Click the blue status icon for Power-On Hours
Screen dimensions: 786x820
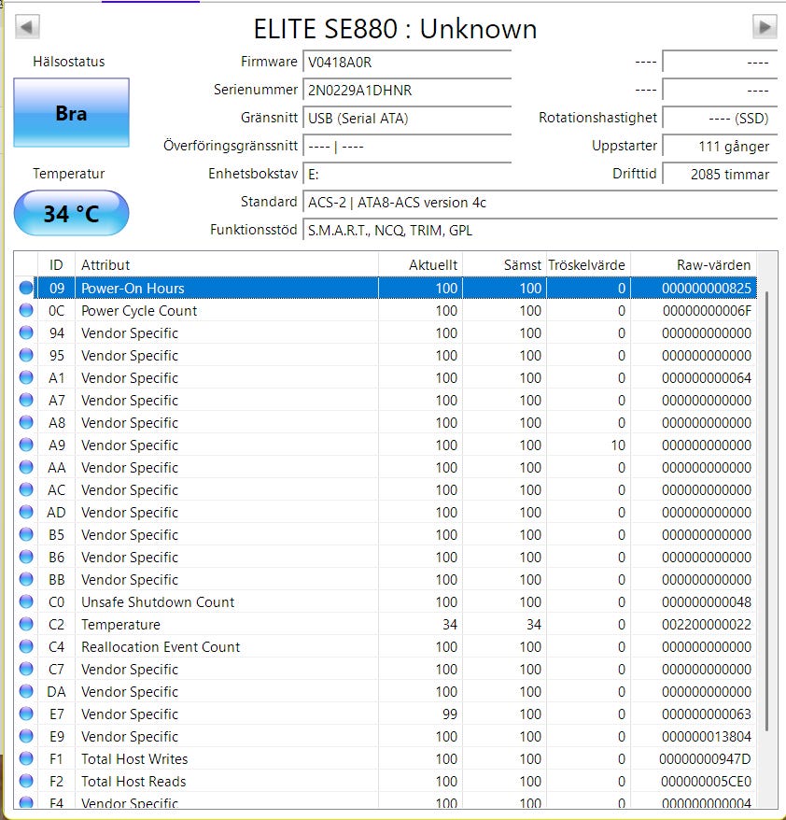26,288
